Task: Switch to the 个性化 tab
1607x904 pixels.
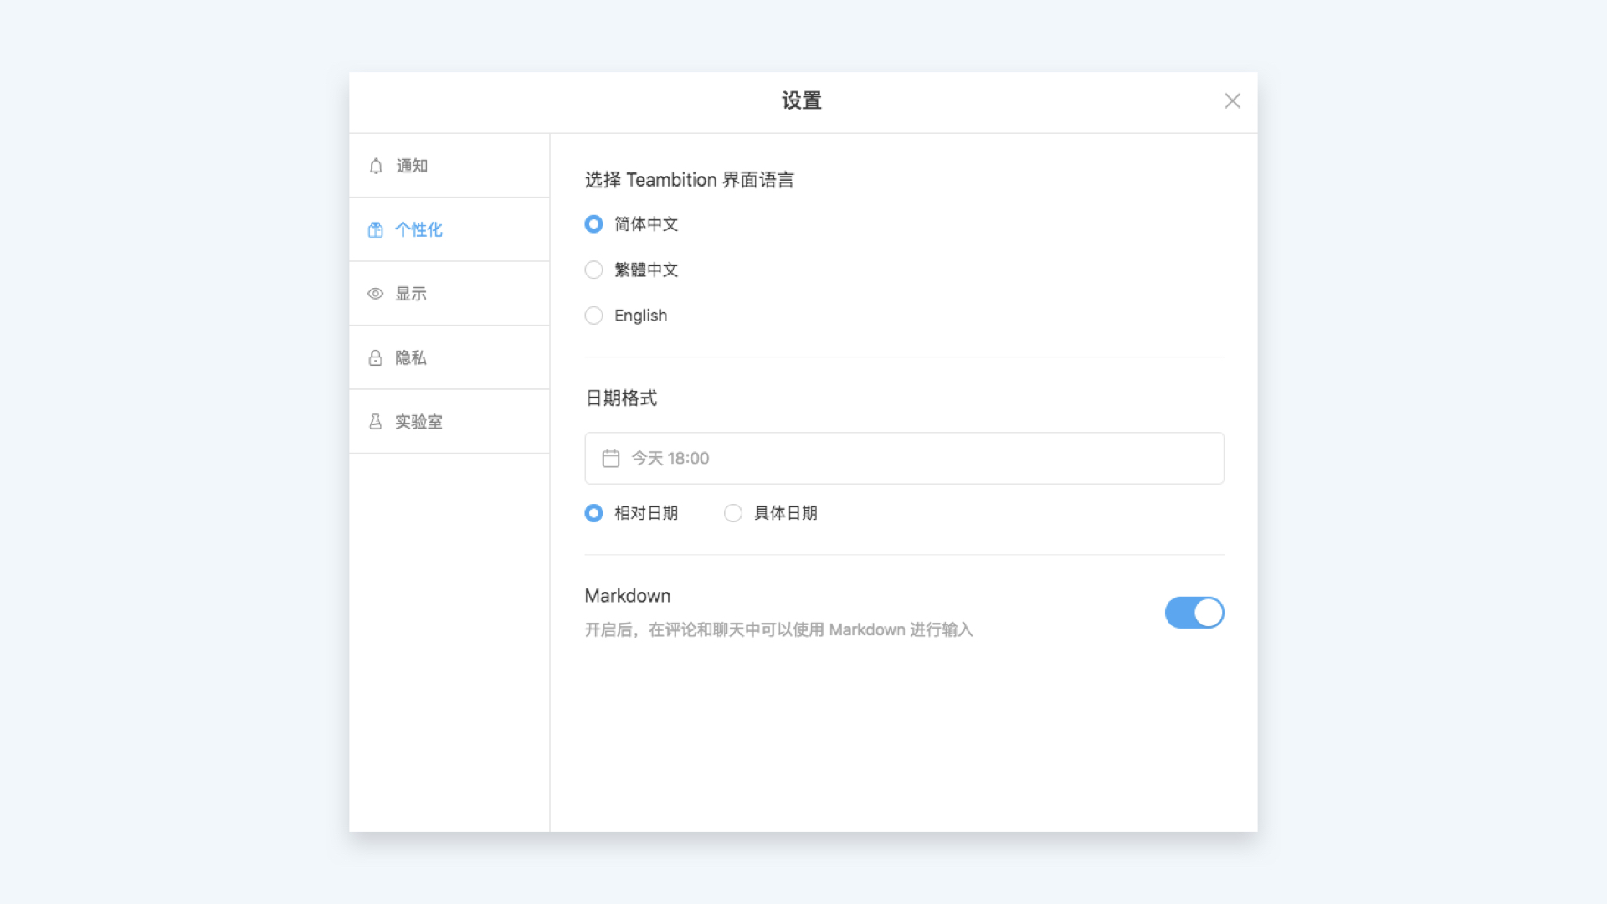Action: coord(449,229)
